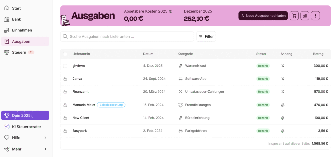This screenshot has width=336, height=157.
Task: Click the missing attachment X for Canva
Action: [283, 79]
